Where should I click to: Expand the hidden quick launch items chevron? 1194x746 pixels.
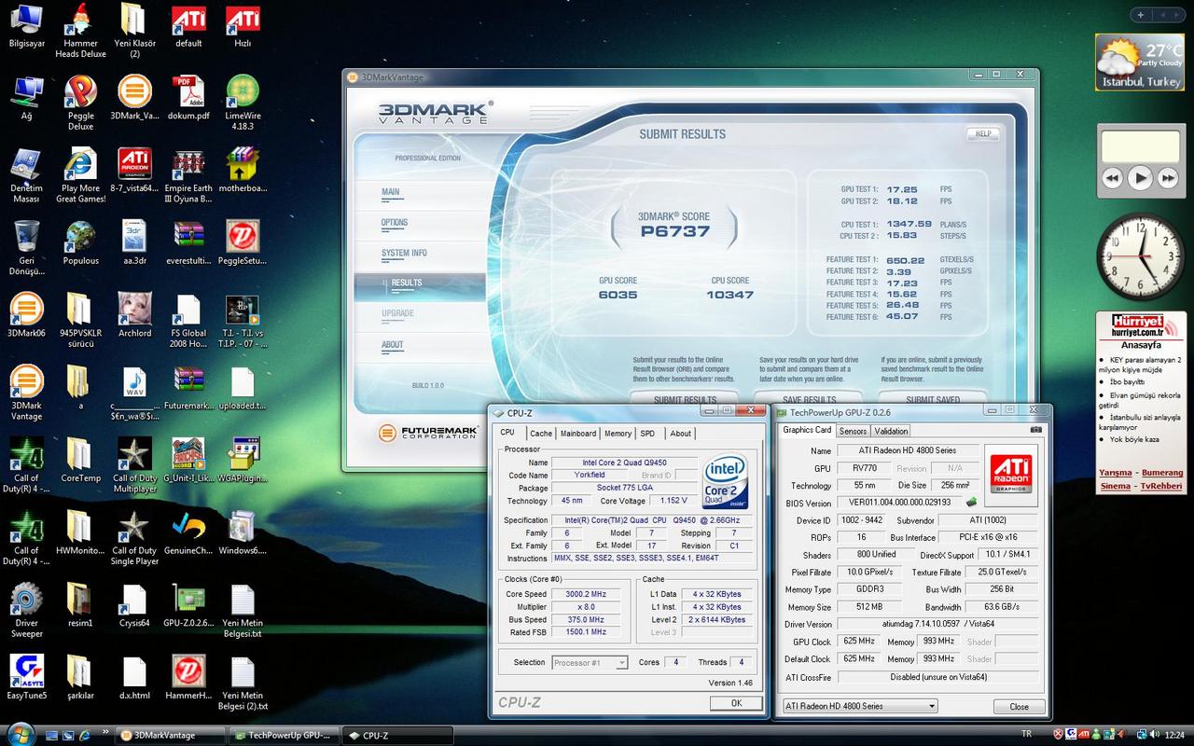point(104,732)
